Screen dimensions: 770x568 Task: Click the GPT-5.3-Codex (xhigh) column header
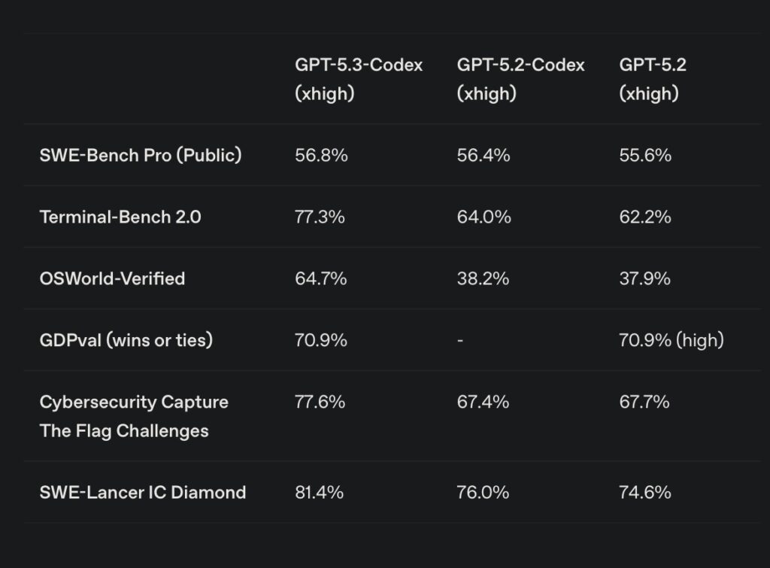[x=359, y=79]
